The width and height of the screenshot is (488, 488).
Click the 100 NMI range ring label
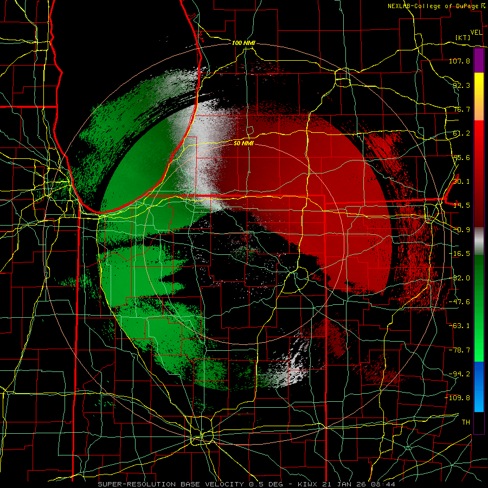[x=243, y=43]
